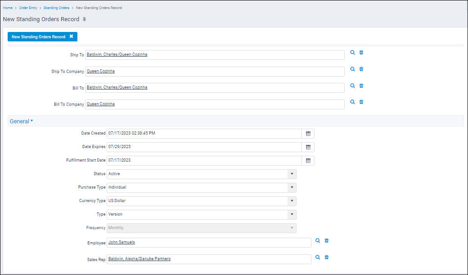This screenshot has height=275, width=468.
Task: Clear the Employee field via trash icon
Action: pos(326,241)
